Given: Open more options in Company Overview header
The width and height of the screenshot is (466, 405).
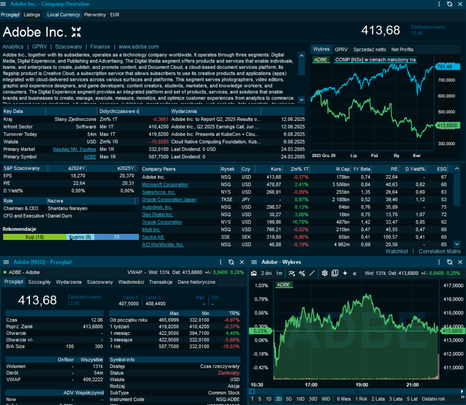Looking at the screenshot, I should (x=439, y=4).
